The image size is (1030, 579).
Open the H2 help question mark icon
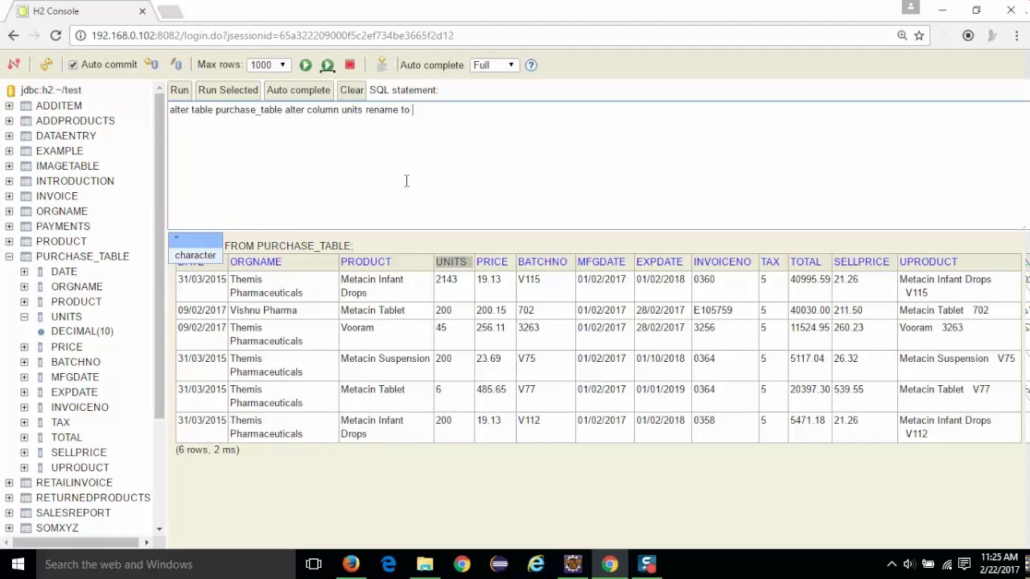531,65
